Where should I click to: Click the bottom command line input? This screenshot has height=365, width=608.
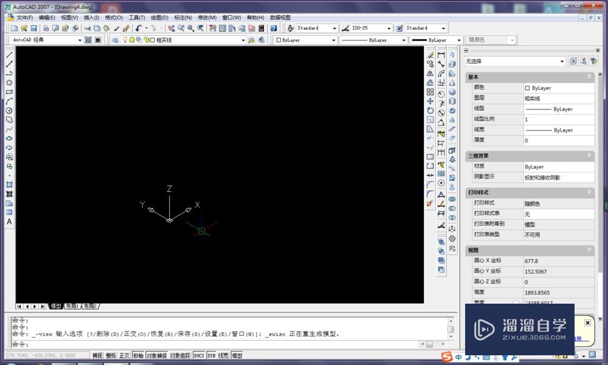pos(225,344)
